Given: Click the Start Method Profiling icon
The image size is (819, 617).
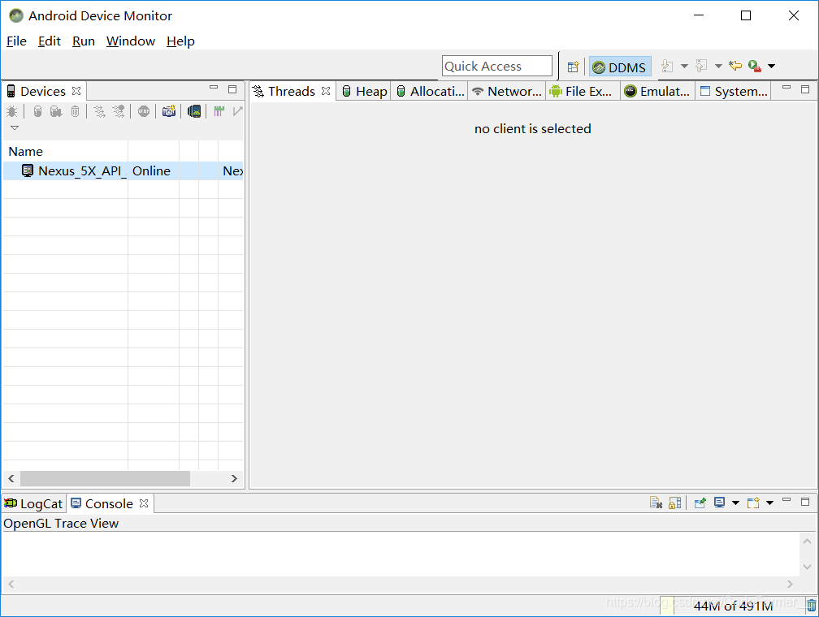Looking at the screenshot, I should click(x=119, y=111).
